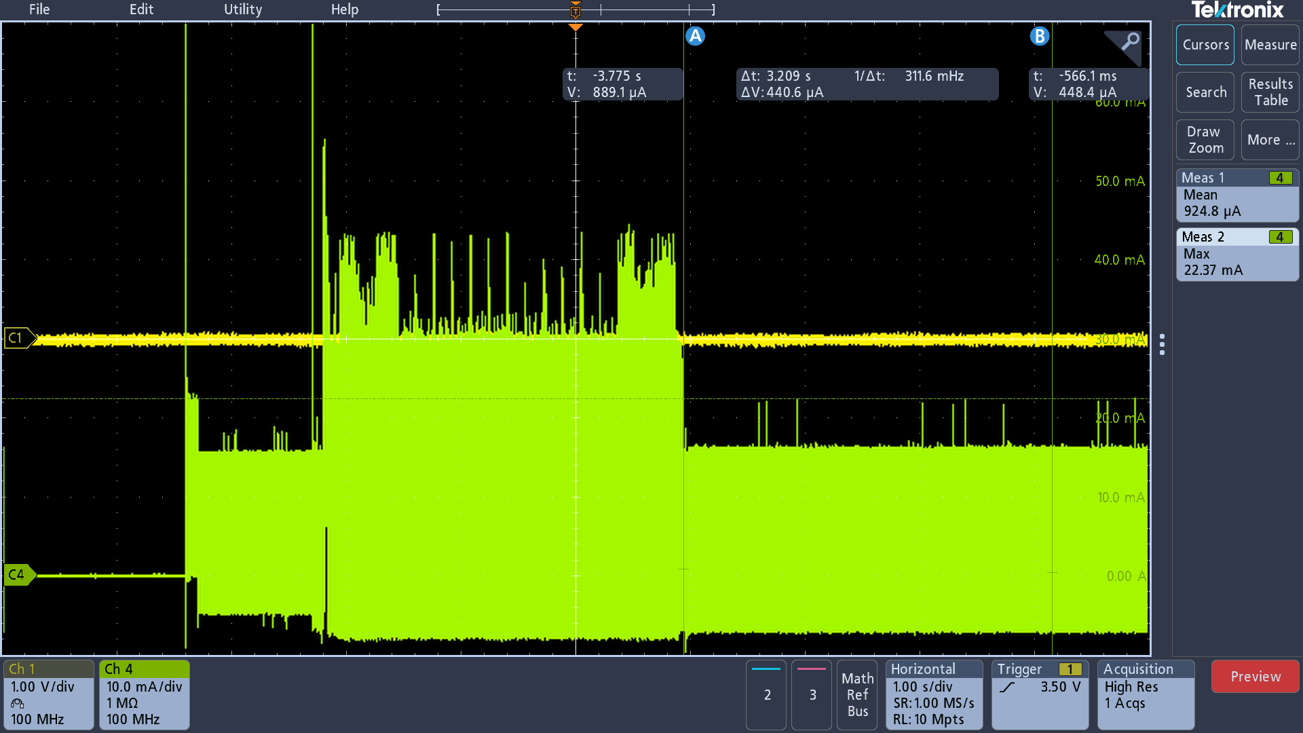Select the Meas 1 Mean badge

tap(1237, 195)
